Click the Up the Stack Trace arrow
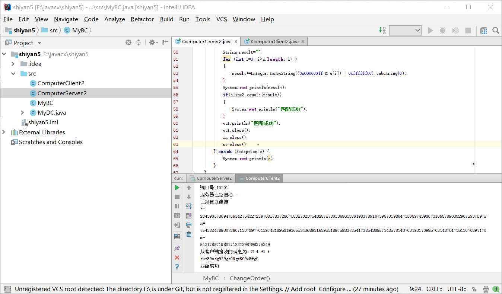The width and height of the screenshot is (502, 294). coord(189,188)
